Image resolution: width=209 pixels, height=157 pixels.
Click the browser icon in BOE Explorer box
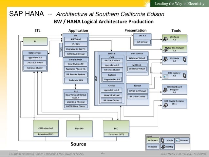pos(166,77)
